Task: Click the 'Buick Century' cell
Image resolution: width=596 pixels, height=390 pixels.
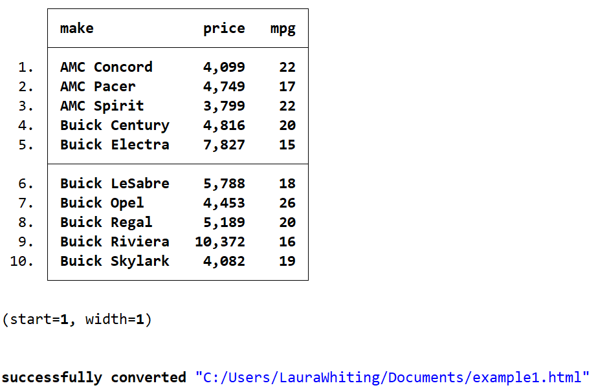Action: pyautogui.click(x=115, y=125)
